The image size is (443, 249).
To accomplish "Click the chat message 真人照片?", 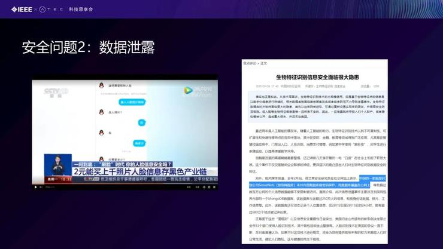I will coord(116,112).
